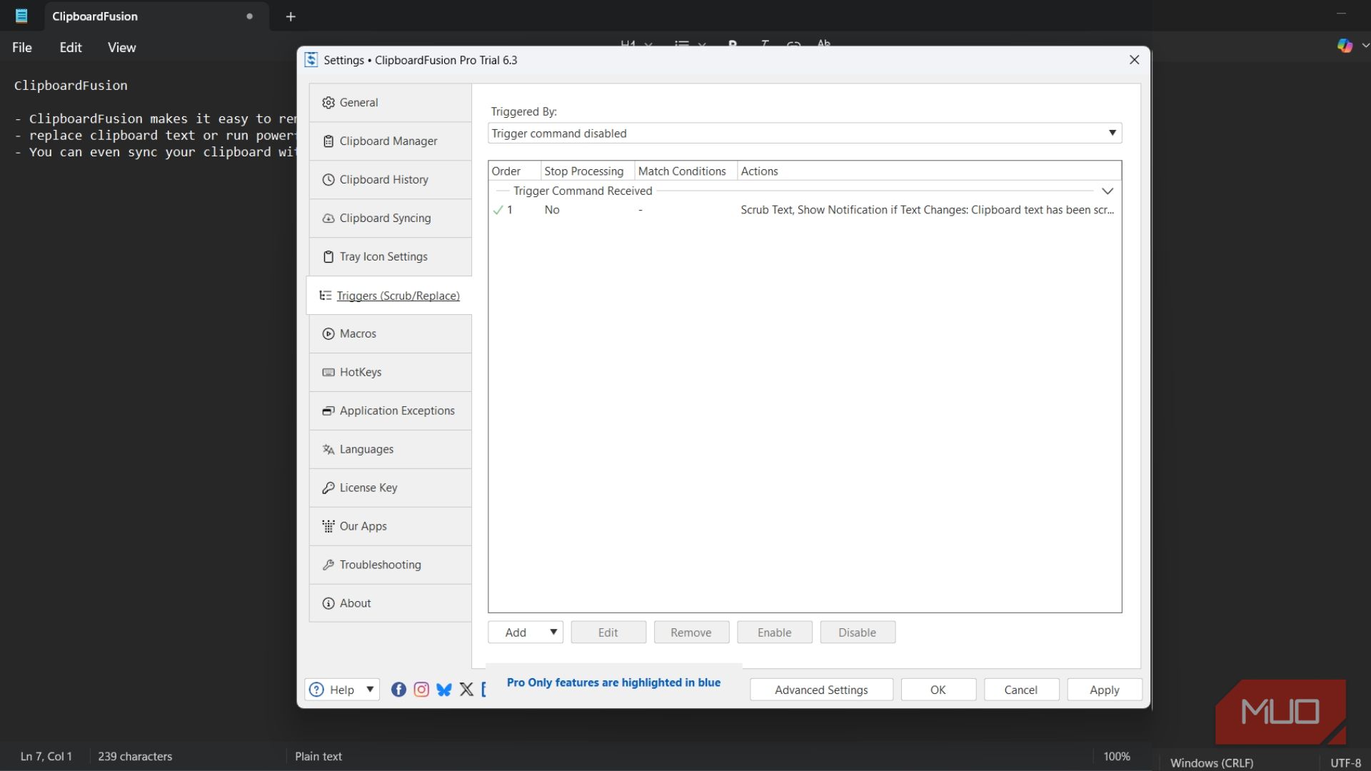Open the Bluesky butterfly icon
The width and height of the screenshot is (1371, 771).
[x=444, y=690]
